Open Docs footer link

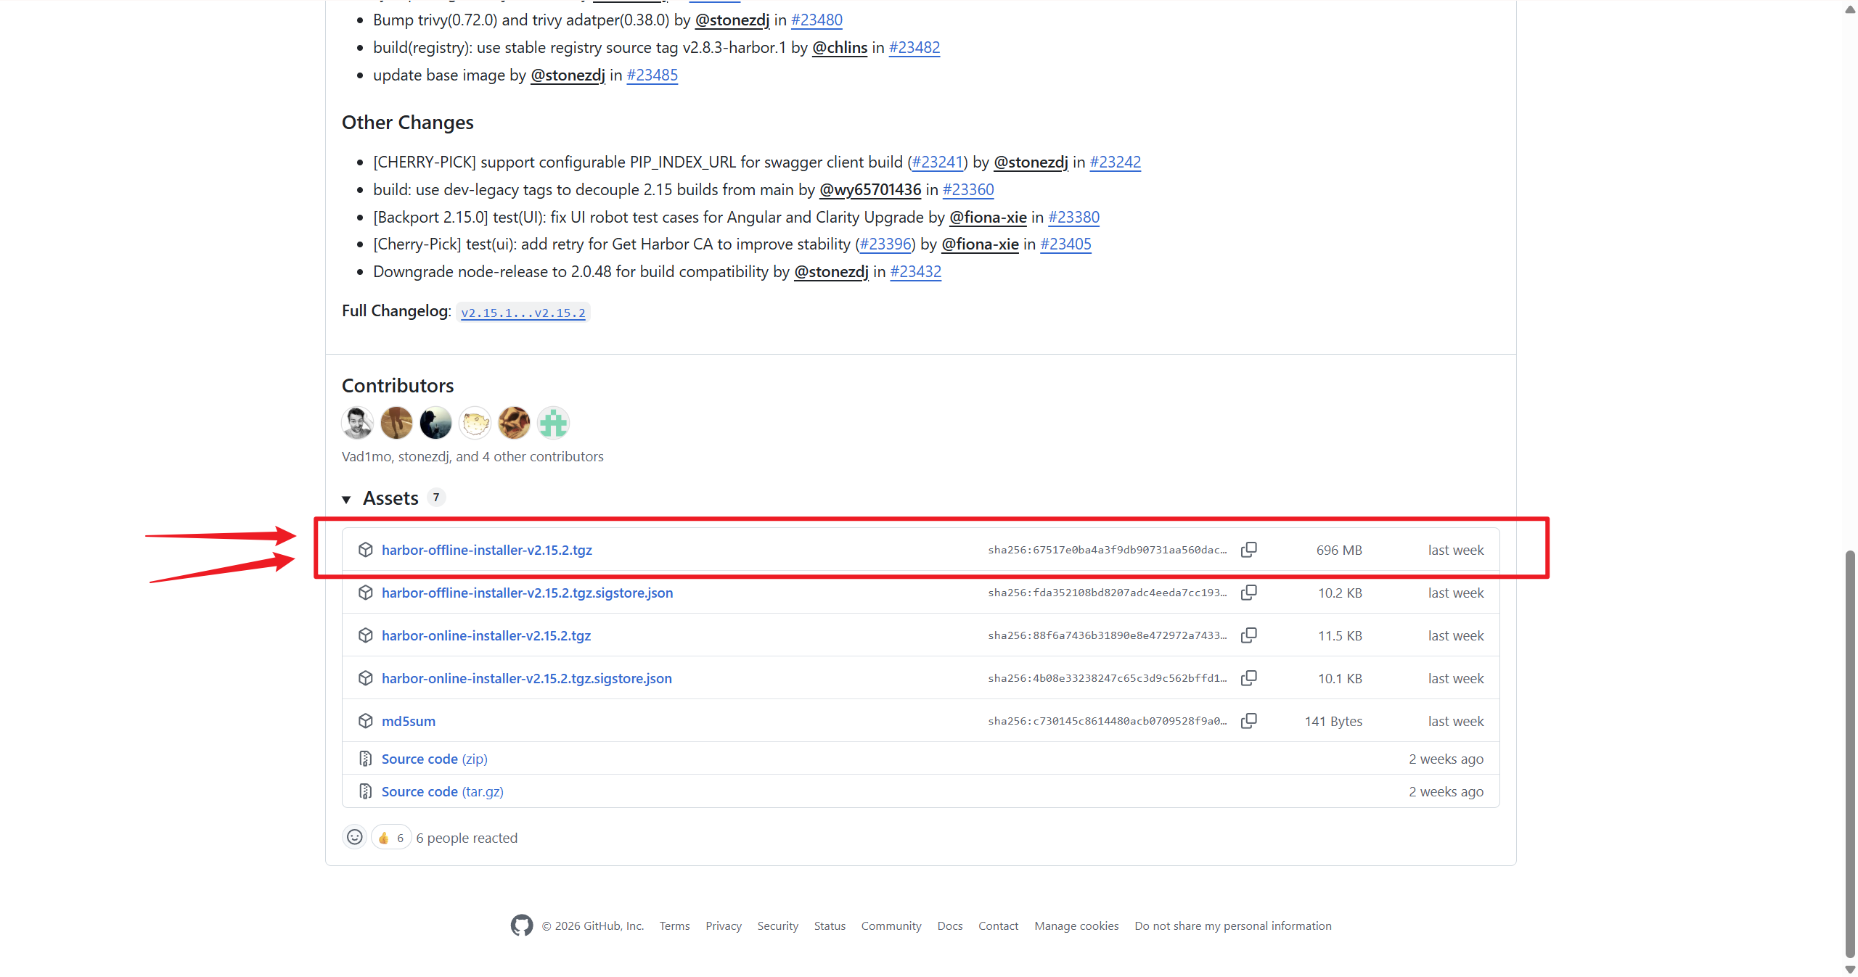pyautogui.click(x=950, y=926)
